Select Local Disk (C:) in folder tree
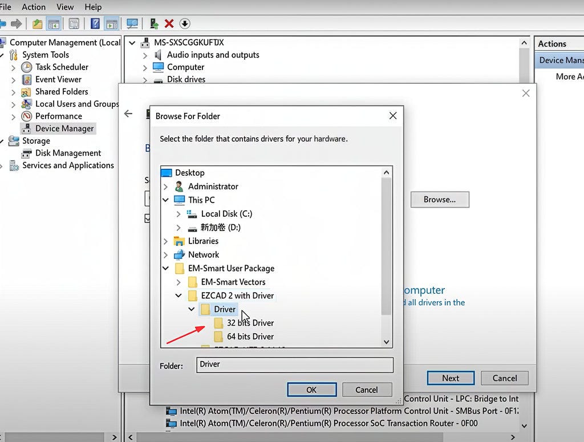584x442 pixels. pyautogui.click(x=226, y=214)
